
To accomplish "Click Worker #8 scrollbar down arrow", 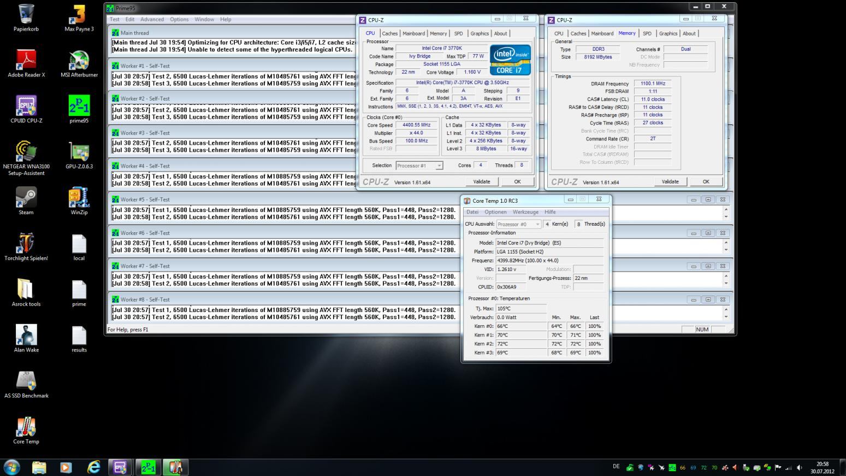I will (726, 317).
